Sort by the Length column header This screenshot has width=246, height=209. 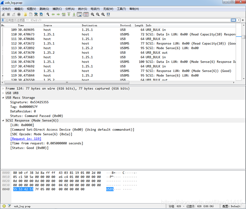click(x=140, y=26)
